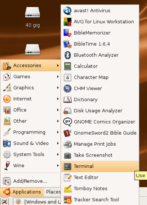
Task: Select Text Editor menu entry
Action: 100,178
